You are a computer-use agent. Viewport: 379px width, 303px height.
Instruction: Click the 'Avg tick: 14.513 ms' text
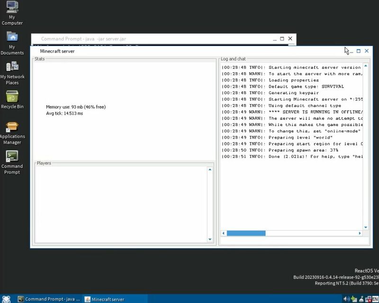pyautogui.click(x=64, y=113)
